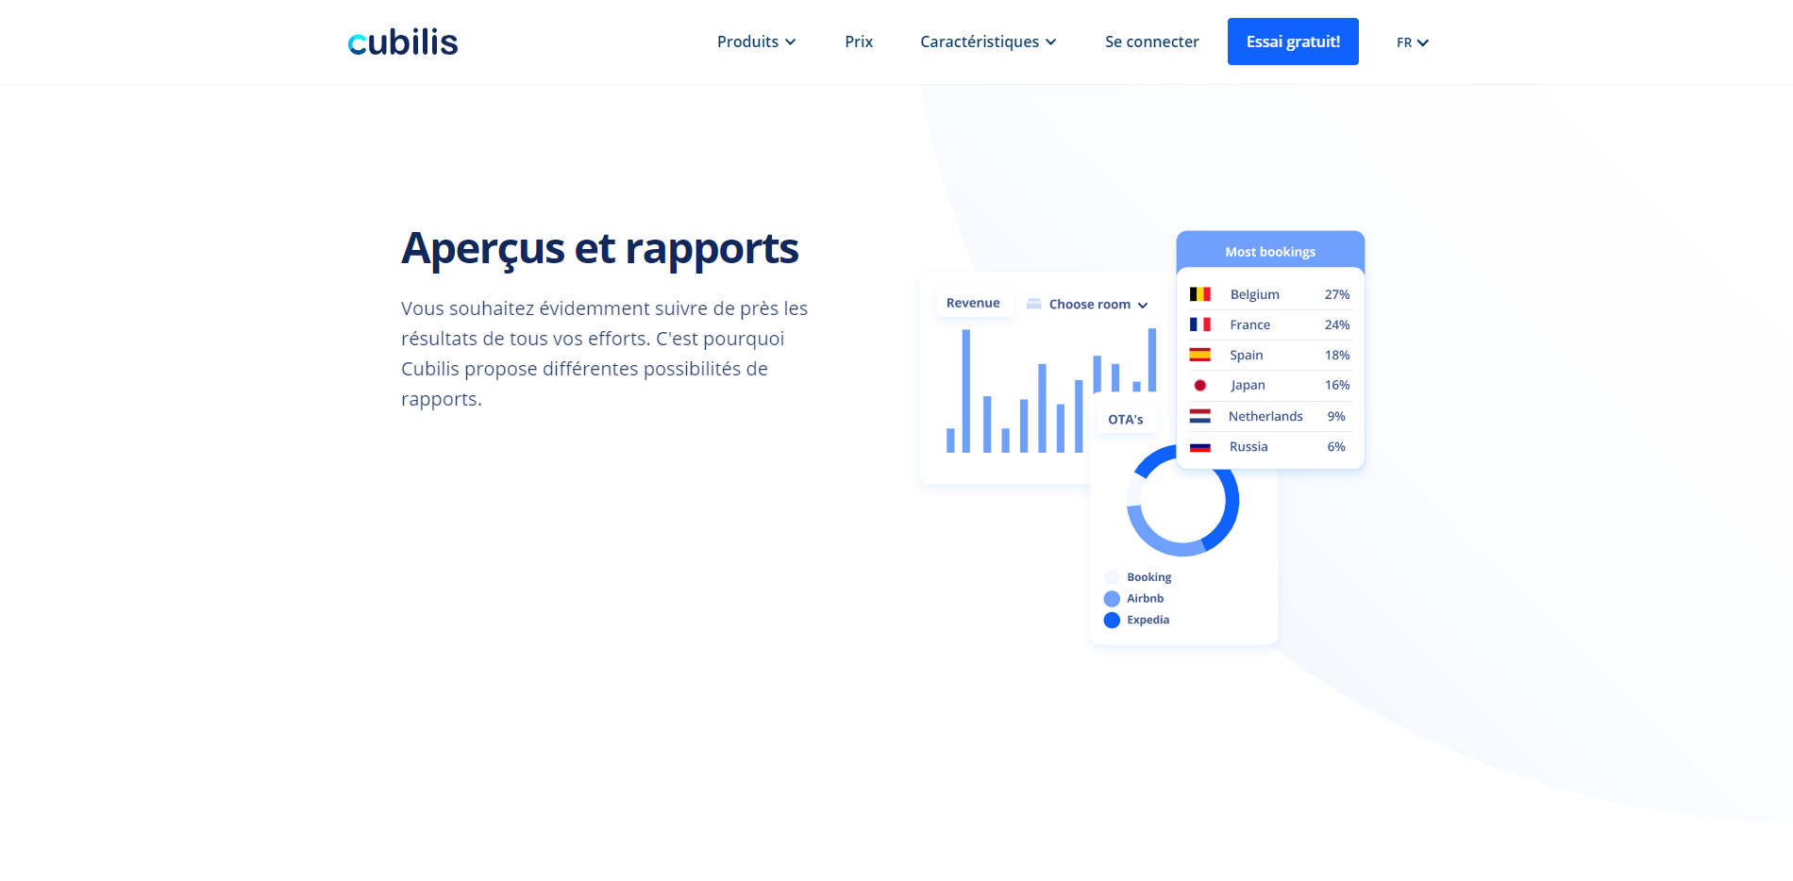Select the Russia flag icon
Screen dimensions: 1793x881
coord(1200,446)
